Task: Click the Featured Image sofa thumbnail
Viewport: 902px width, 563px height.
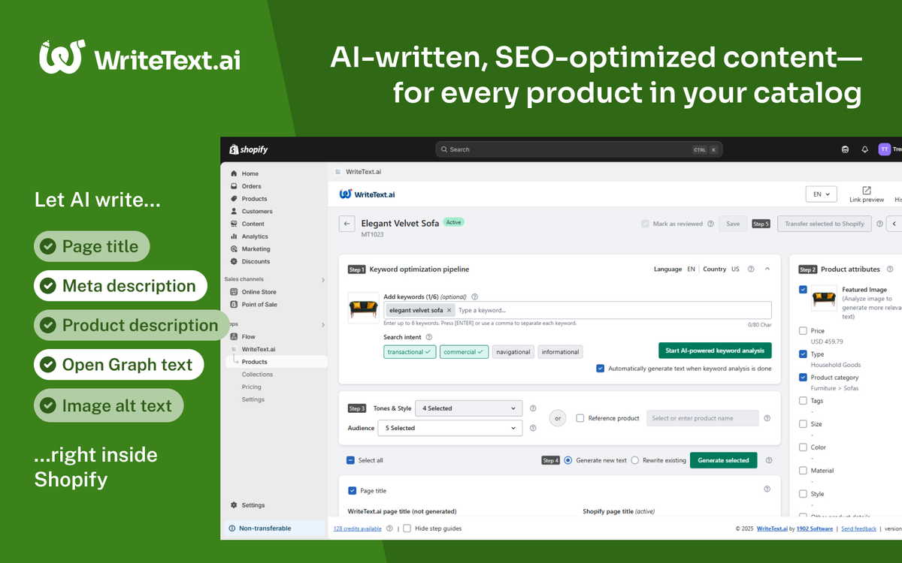Action: coord(824,300)
